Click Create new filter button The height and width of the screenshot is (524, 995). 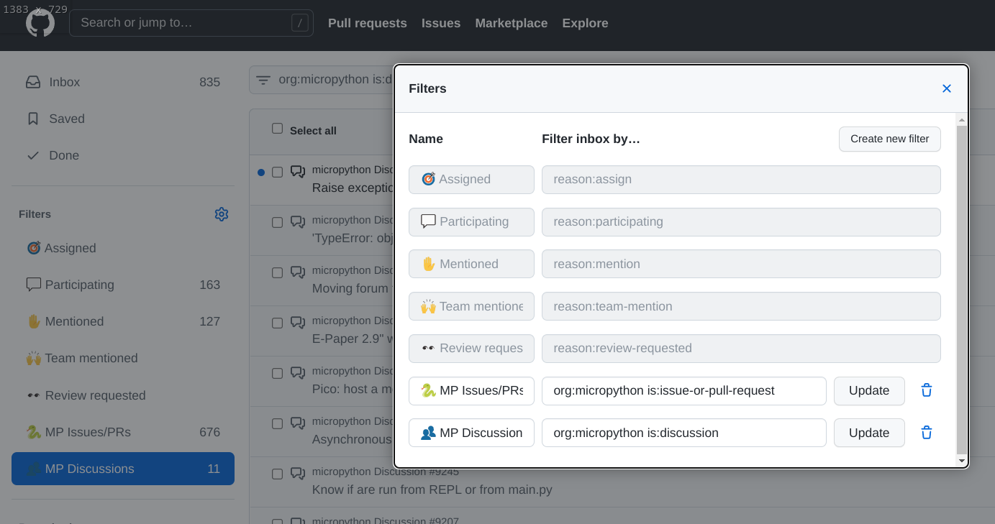890,139
